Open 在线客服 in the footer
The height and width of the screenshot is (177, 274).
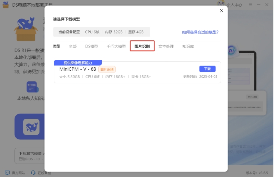[x=44, y=173]
